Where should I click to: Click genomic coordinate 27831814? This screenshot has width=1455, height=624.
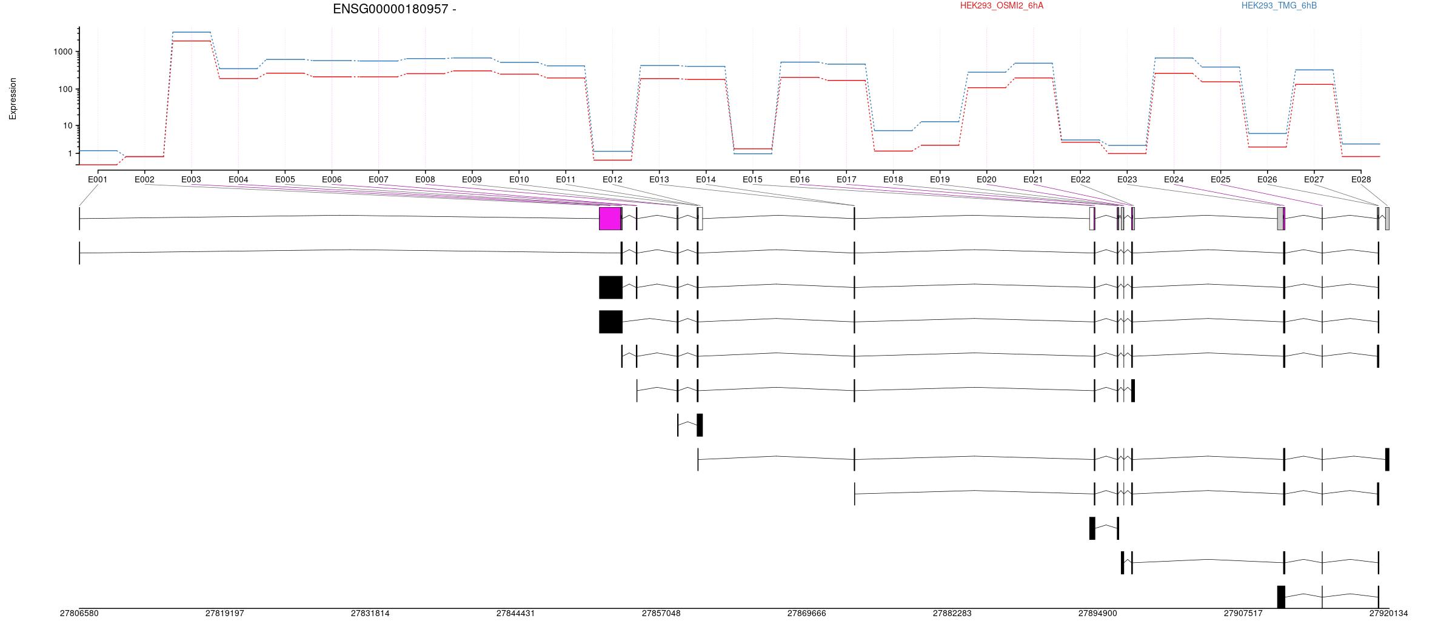tap(370, 614)
